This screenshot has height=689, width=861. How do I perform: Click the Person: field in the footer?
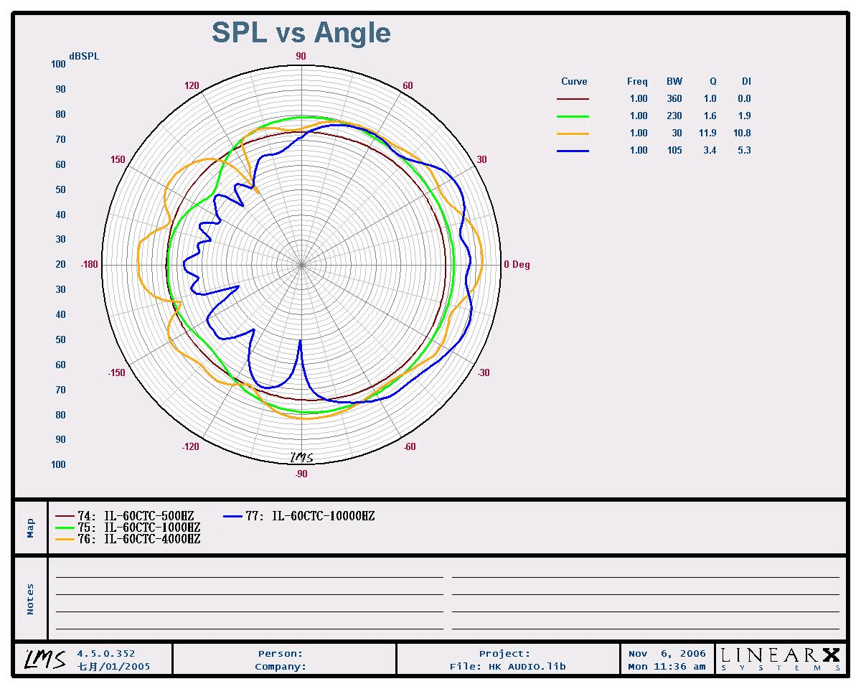281,653
